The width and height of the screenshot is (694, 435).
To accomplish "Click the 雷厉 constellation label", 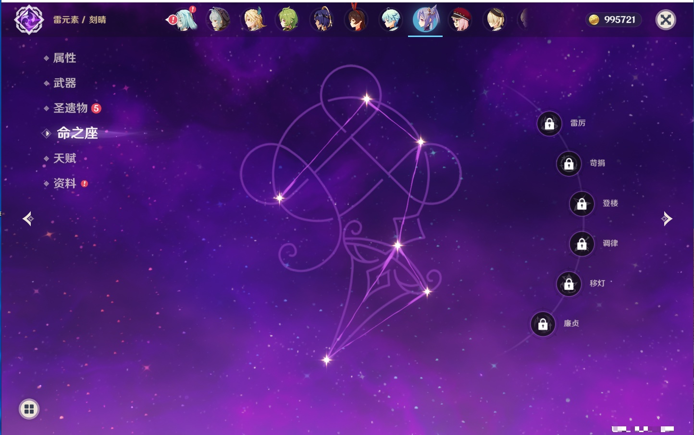I will pyautogui.click(x=578, y=123).
